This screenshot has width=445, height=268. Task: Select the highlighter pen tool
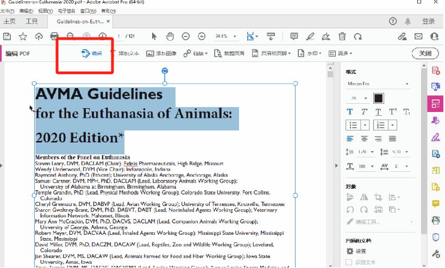tap(310, 36)
